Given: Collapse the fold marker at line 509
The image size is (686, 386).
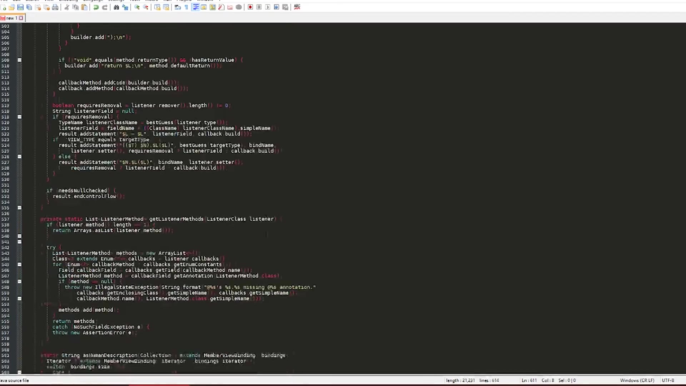Looking at the screenshot, I should [x=20, y=60].
